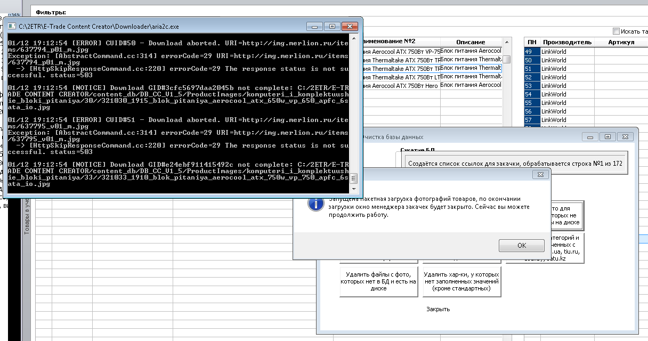Click 'LinkWorld' cell in row 56
648x341 pixels.
[567, 111]
